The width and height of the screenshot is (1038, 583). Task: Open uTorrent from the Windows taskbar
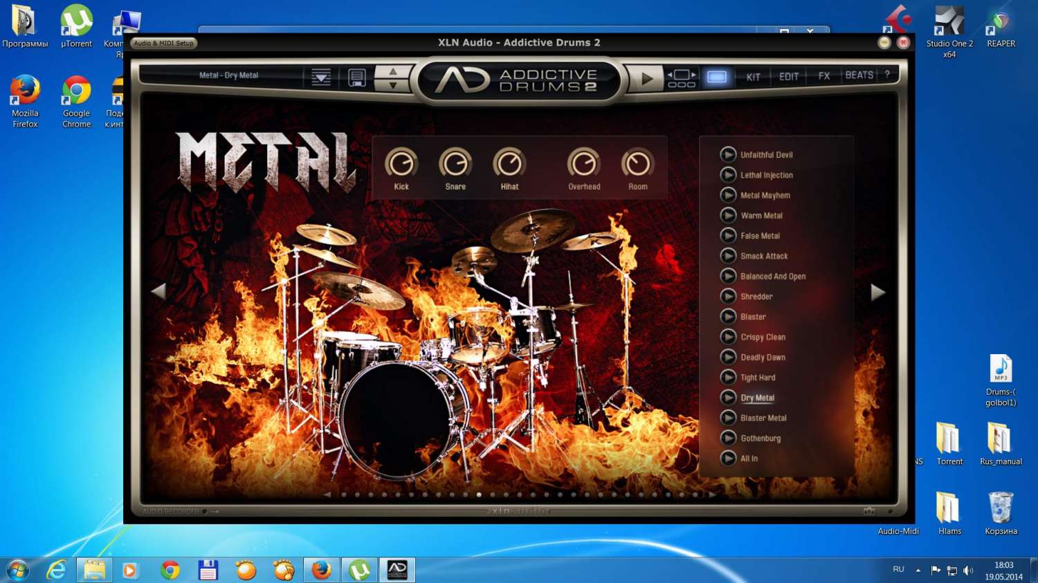(x=359, y=570)
